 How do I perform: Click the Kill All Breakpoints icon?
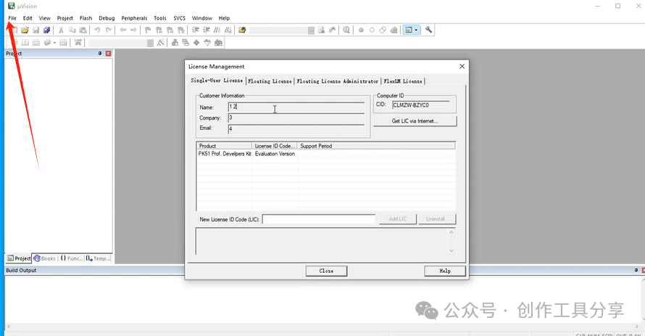click(394, 30)
